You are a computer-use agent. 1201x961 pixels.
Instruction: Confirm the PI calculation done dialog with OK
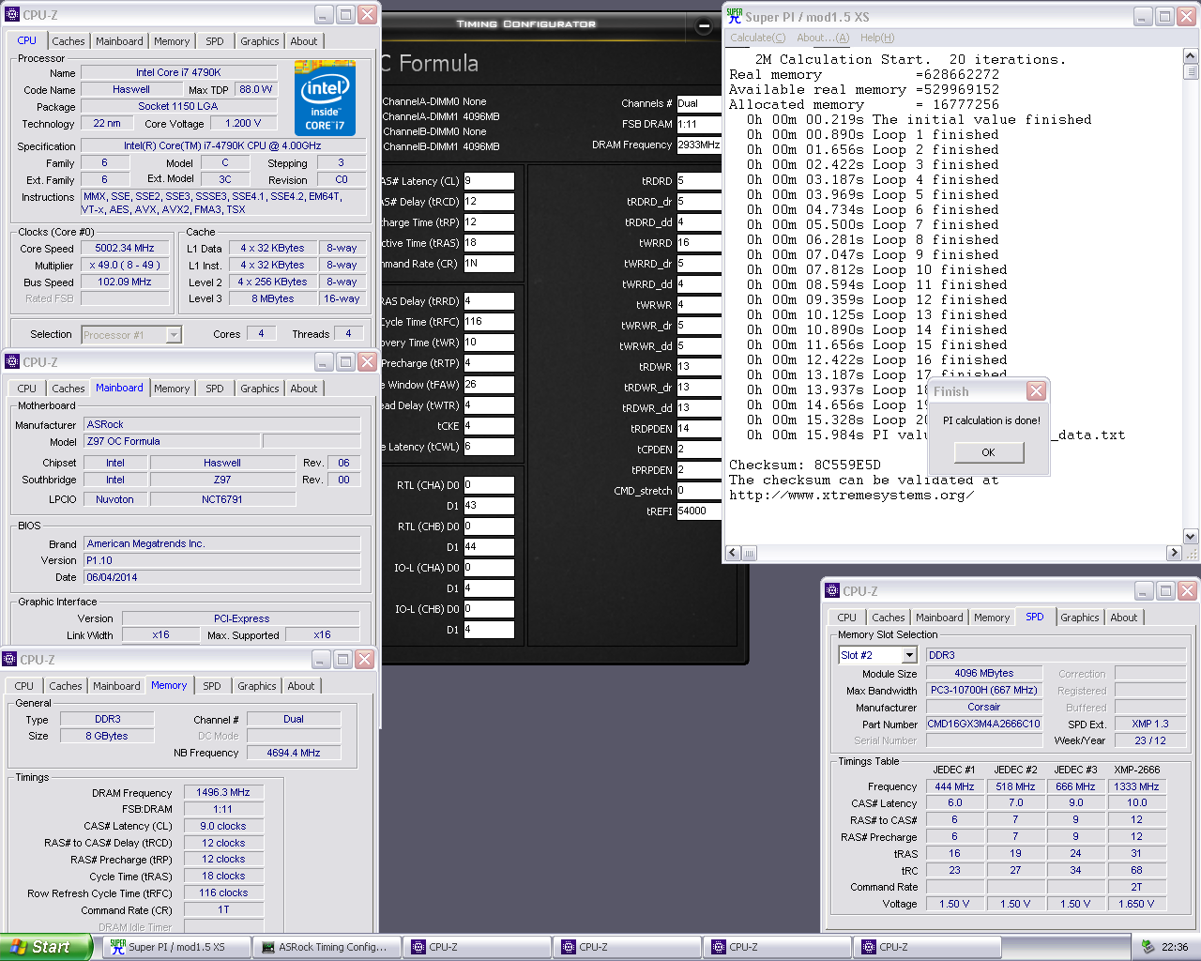pos(988,452)
